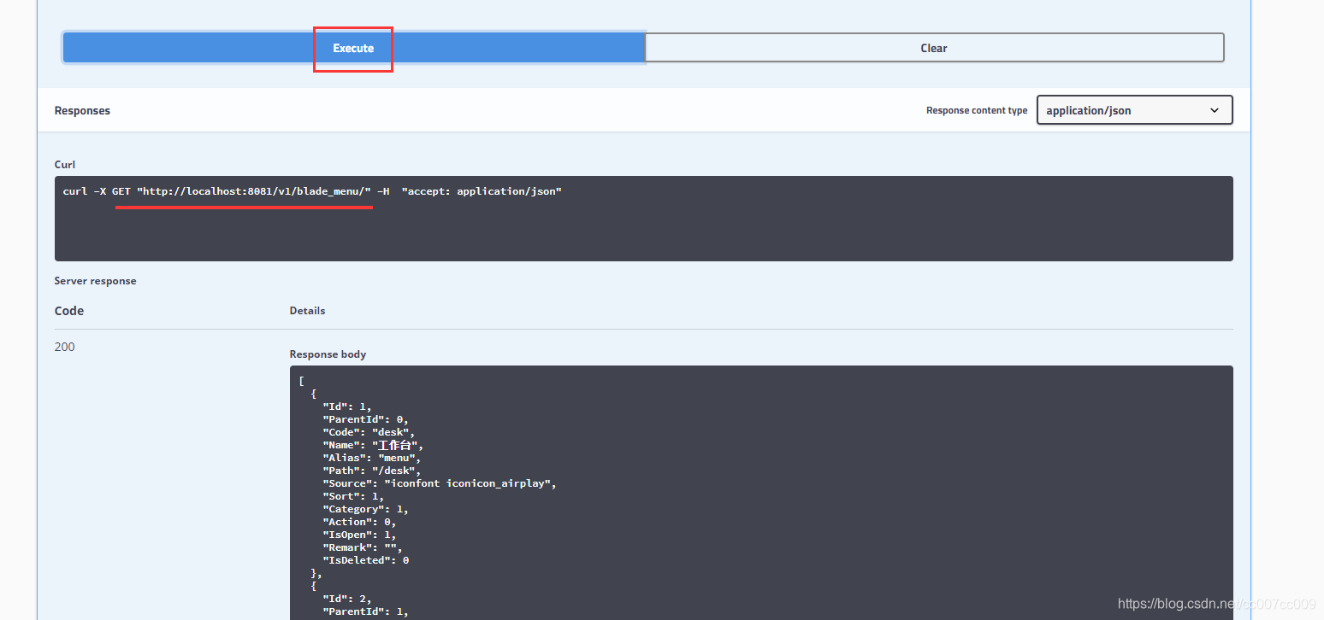
Task: Click the 200 status code
Action: (64, 347)
